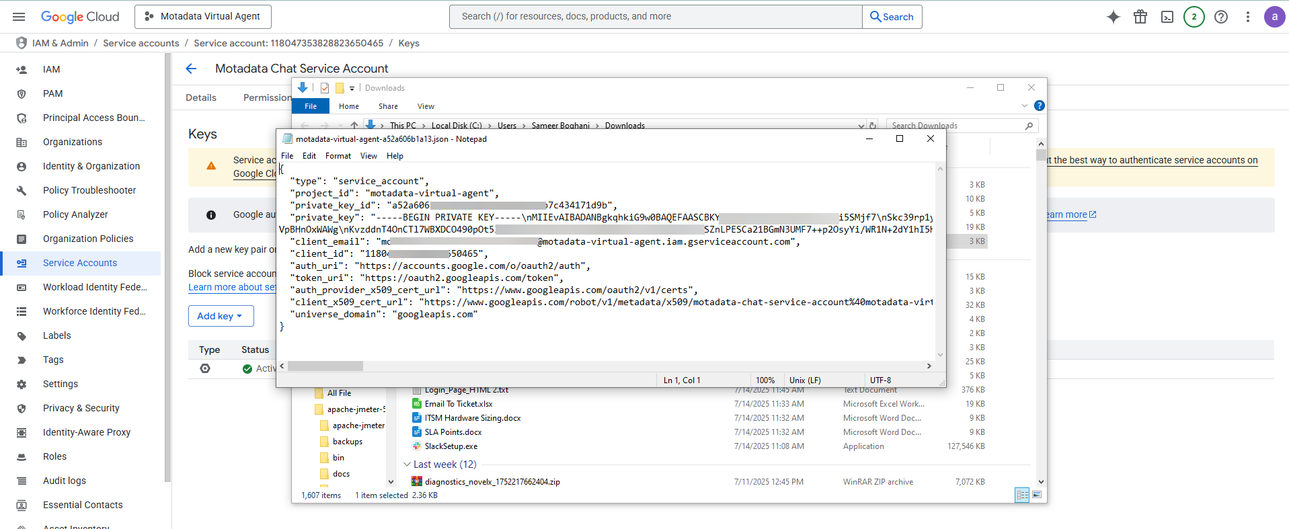This screenshot has height=529, width=1289.
Task: Expand the Explorer address bar history dropdown
Action: pyautogui.click(x=861, y=126)
